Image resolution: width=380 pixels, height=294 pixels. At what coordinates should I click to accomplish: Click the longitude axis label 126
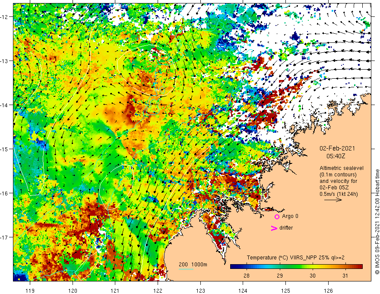click(328, 291)
